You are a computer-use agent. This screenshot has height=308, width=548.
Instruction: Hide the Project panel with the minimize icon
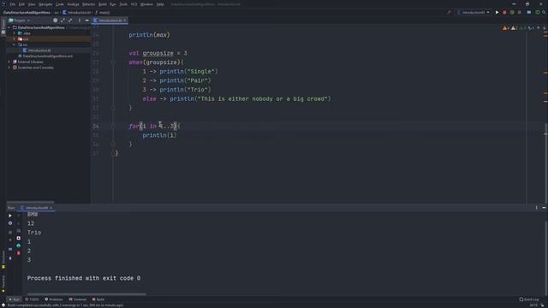(x=87, y=21)
